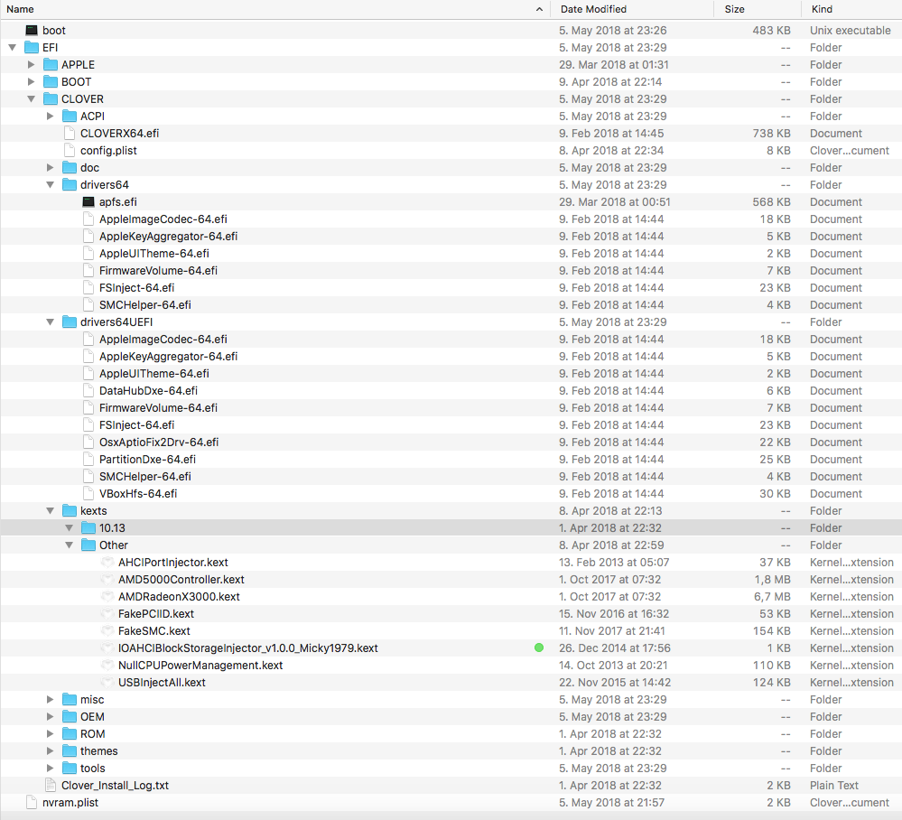
Task: Collapse the kexts folder disclosure triangle
Action: 50,511
